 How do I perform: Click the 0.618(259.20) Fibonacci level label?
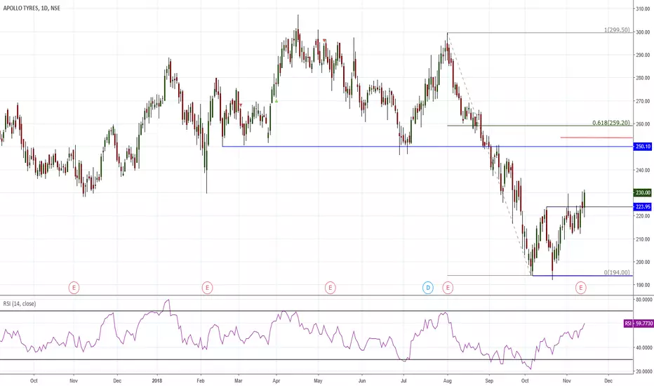tap(611, 123)
